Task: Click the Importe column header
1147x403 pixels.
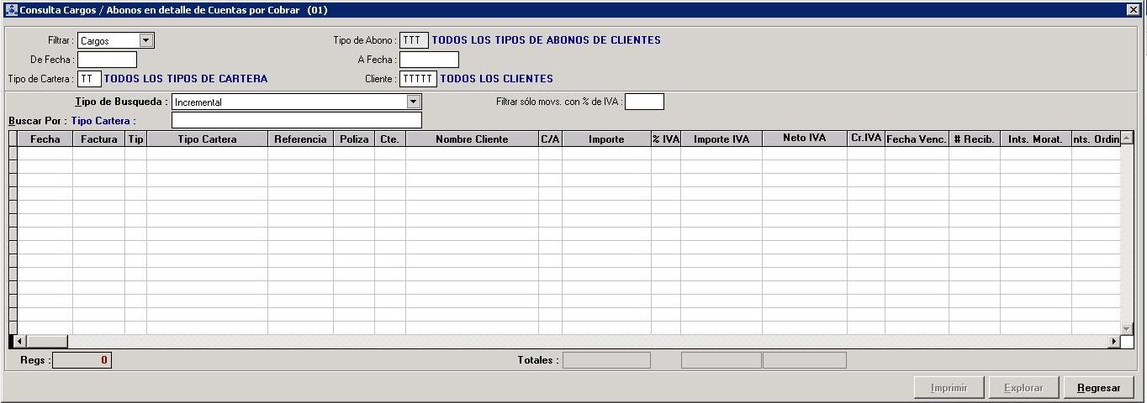Action: tap(606, 139)
